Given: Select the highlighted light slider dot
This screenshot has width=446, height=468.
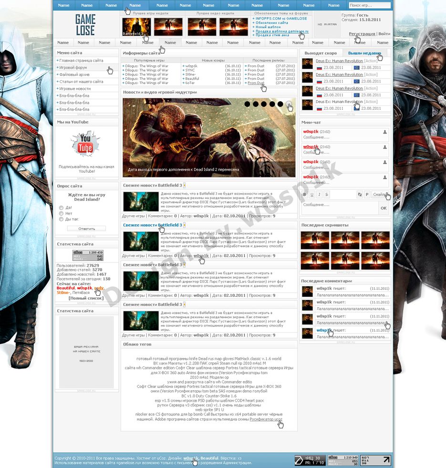Looking at the screenshot, I should click(x=289, y=104).
